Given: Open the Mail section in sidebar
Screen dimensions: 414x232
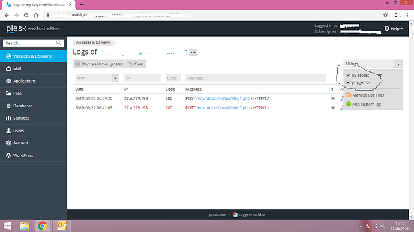Looking at the screenshot, I should tap(33, 68).
